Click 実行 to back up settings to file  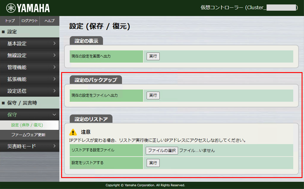coord(153,95)
